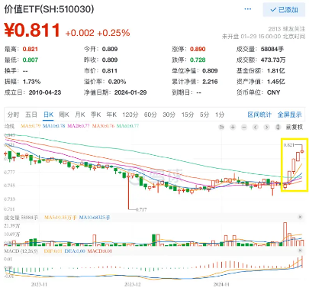
Task: Click the 成交量 58084手 value
Action: click(272, 49)
